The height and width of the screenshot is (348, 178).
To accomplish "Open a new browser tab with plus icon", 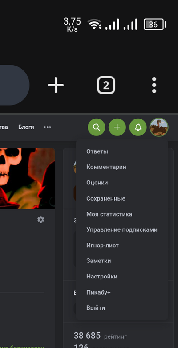I will [56, 85].
